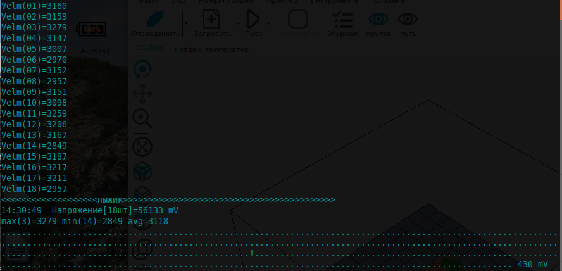This screenshot has height=271, width=562.
Task: Click the max(3)=3279 value
Action: click(29, 221)
